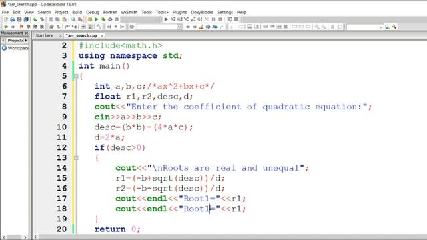Open the Plugins menu
The image size is (427, 240).
[180, 12]
